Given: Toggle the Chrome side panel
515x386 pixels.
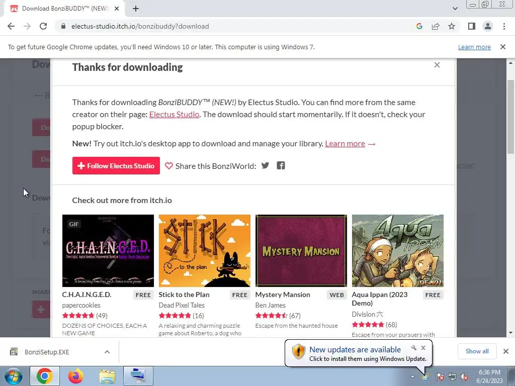Looking at the screenshot, I should 472,26.
